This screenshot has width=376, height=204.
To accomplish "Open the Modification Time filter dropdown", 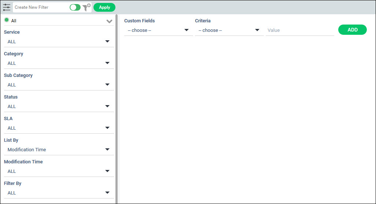I will point(59,171).
